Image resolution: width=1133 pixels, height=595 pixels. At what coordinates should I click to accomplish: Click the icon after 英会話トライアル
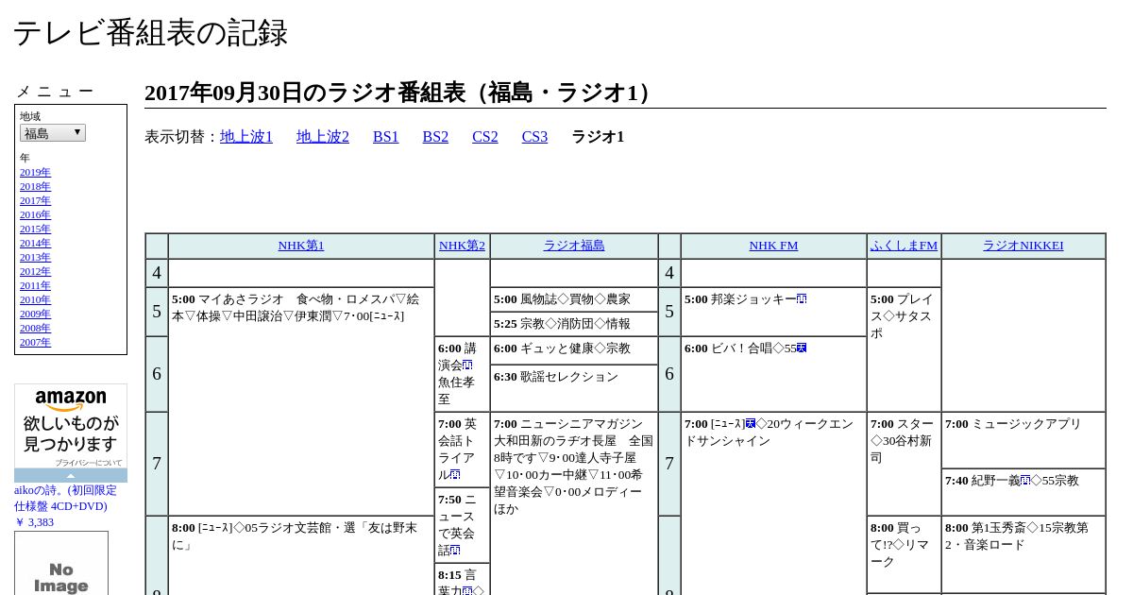click(x=456, y=474)
